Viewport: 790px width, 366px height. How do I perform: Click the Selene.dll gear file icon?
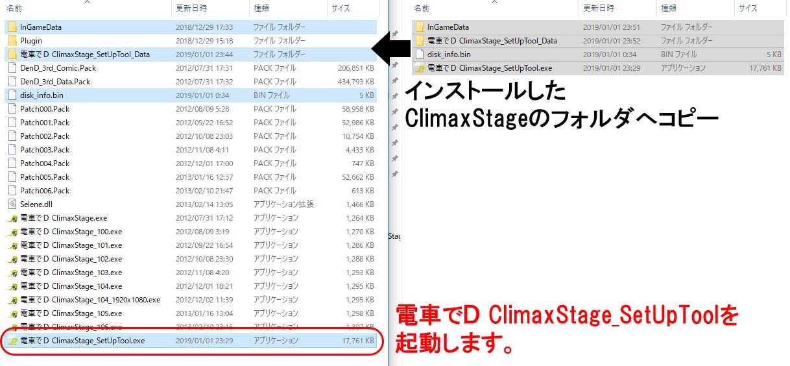(x=12, y=204)
